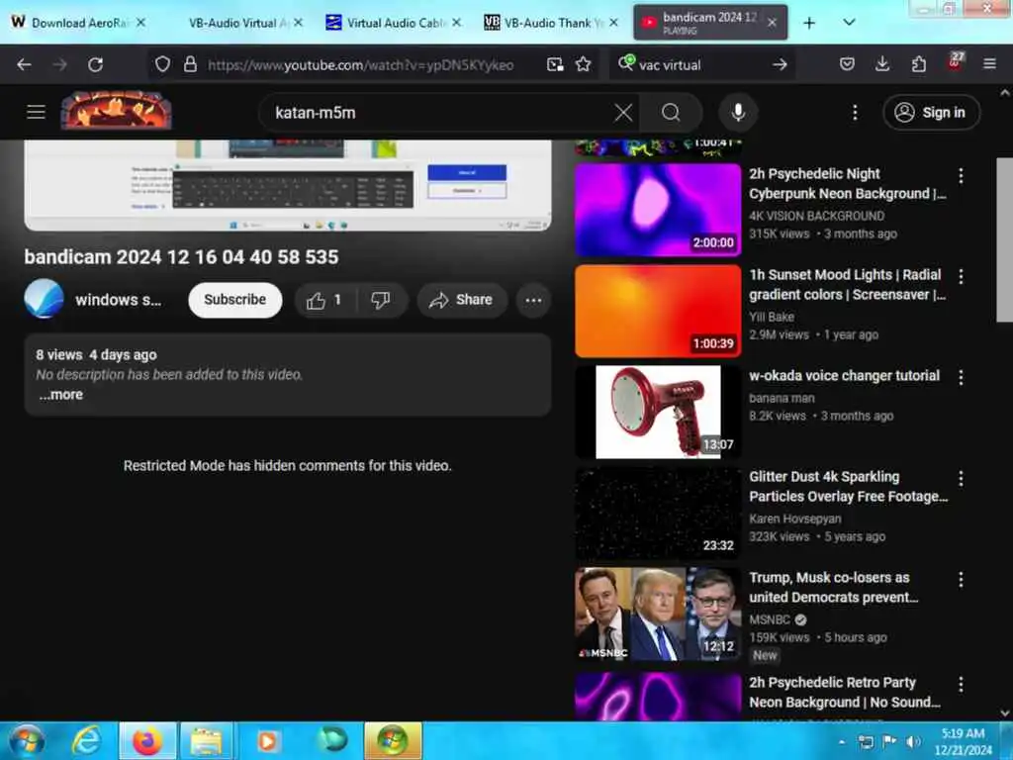Open the Firefox tracking protection shield
Screen dimensions: 1013x760
pos(163,64)
